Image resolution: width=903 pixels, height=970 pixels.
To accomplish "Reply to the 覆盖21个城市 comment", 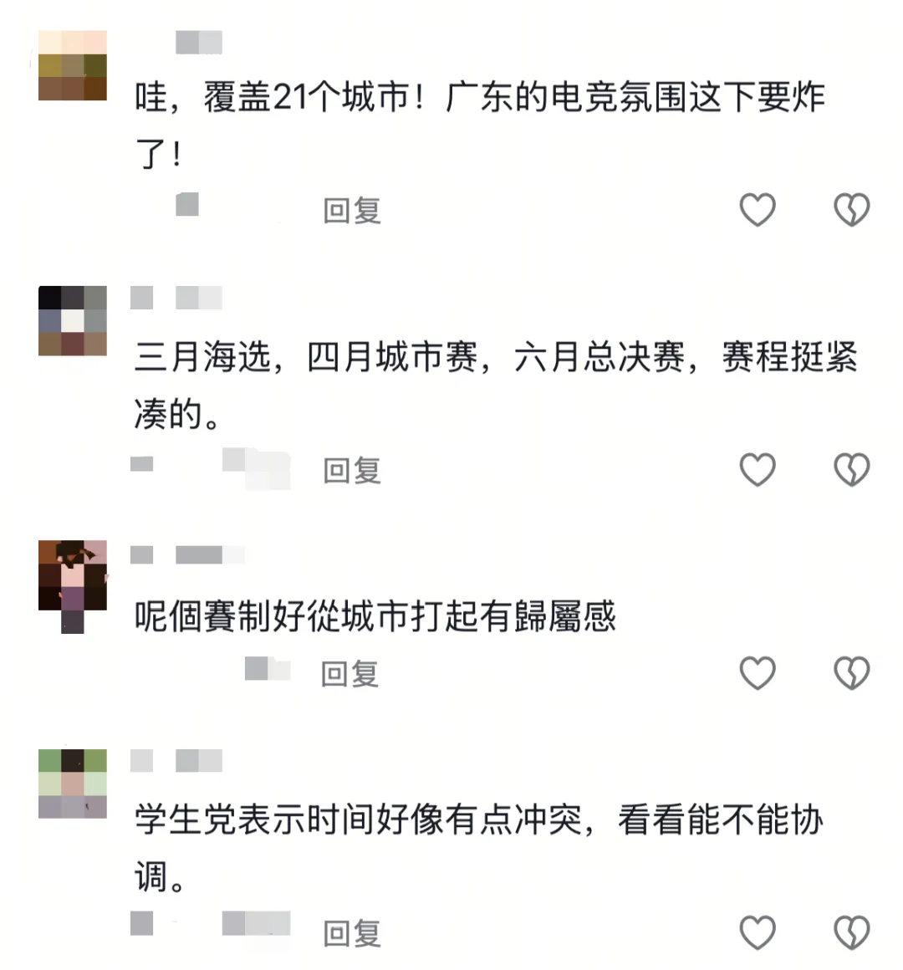I will (x=352, y=211).
